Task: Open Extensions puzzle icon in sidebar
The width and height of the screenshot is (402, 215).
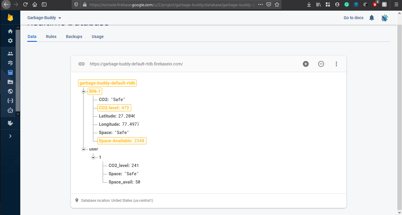Action: [10, 123]
